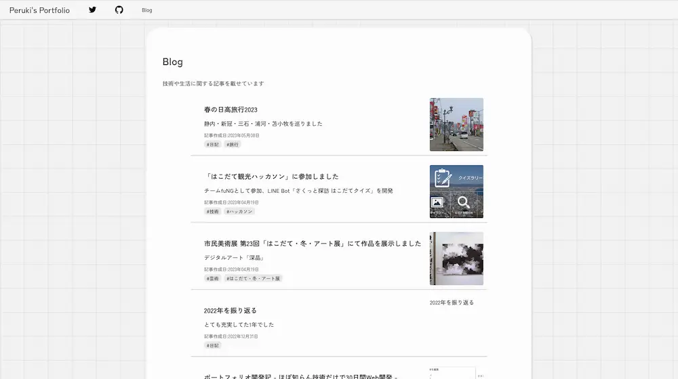Open the 市民美術展 第23回 article title

[x=312, y=244]
